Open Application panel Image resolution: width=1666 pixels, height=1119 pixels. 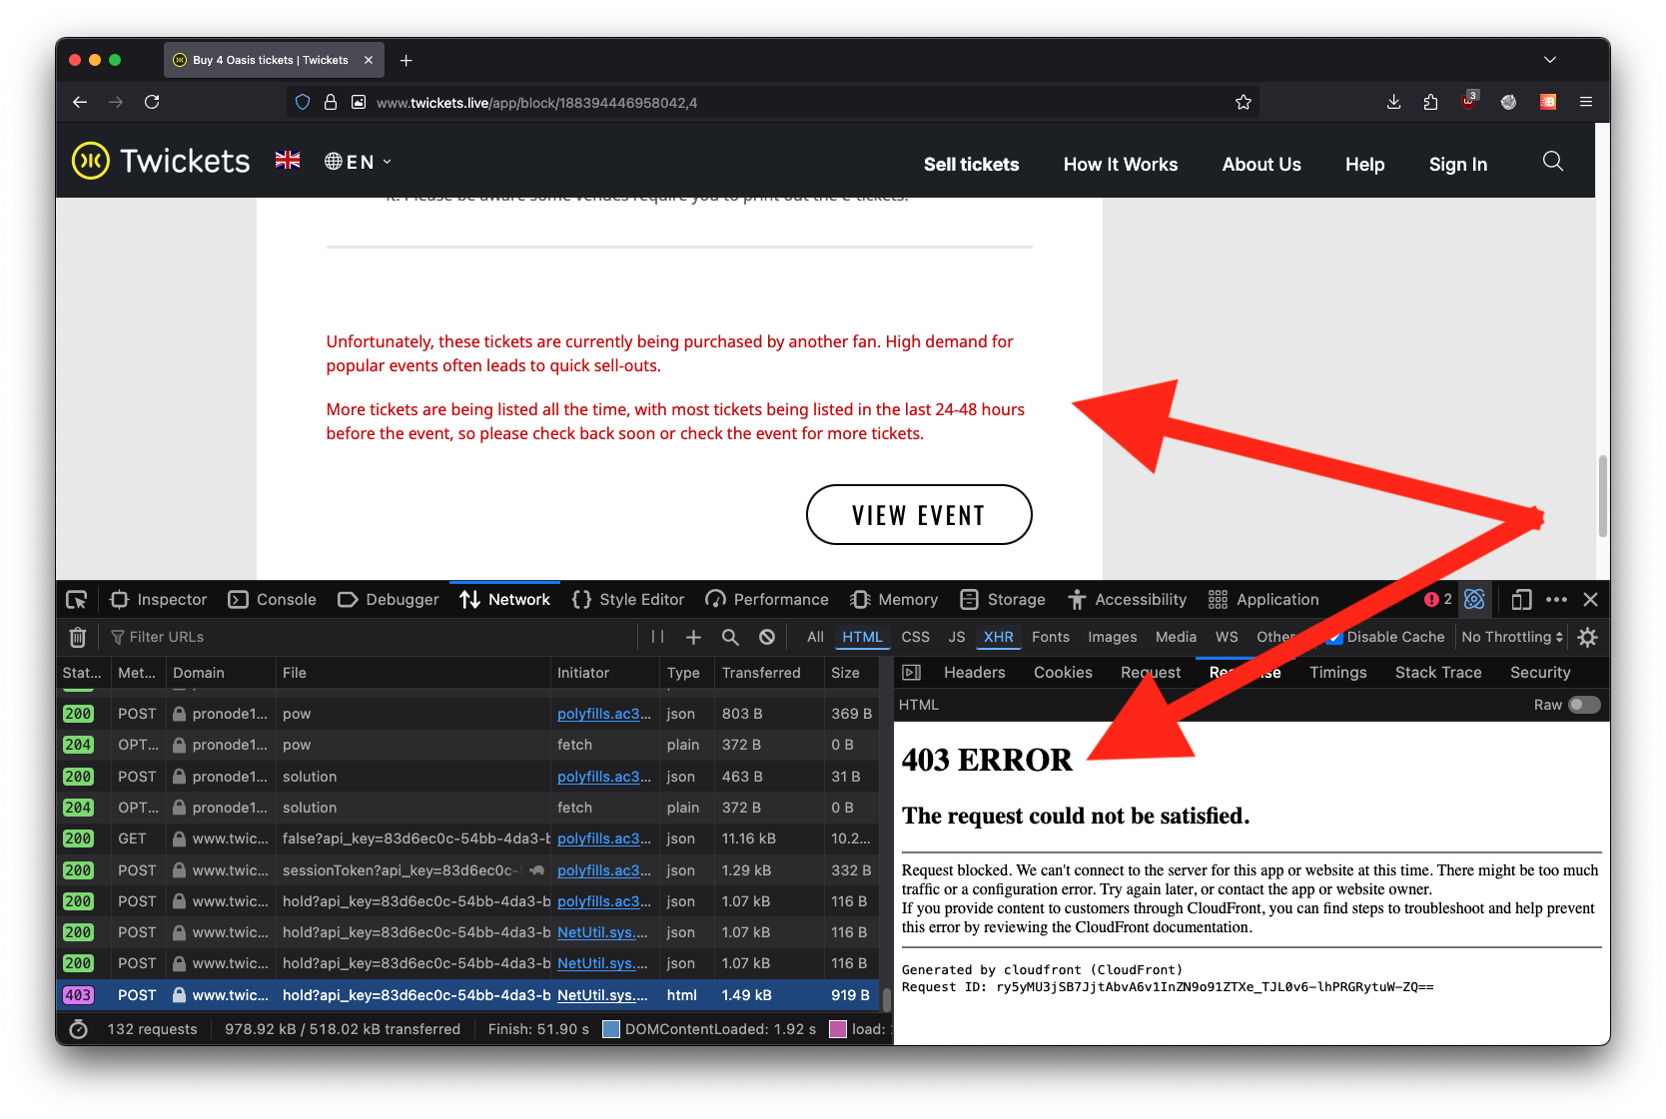[1263, 600]
